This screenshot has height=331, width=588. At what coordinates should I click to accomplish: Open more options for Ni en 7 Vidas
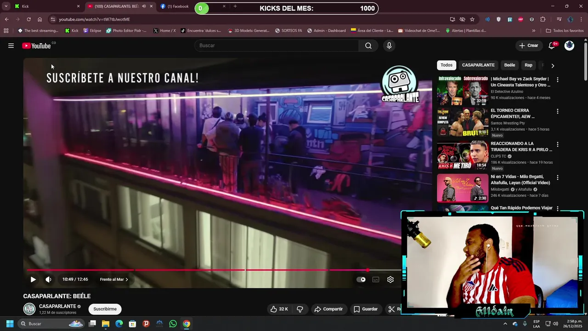558,177
